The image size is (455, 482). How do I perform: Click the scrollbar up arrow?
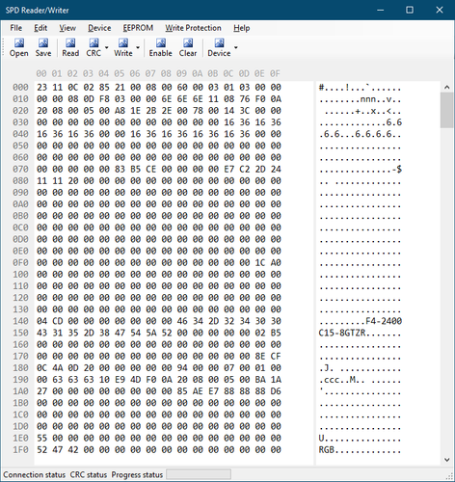pyautogui.click(x=446, y=87)
